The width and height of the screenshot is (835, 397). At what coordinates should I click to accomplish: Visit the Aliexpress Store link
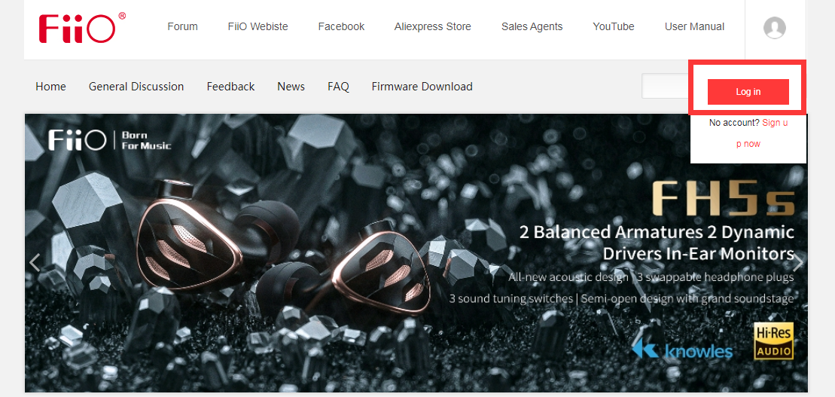(432, 26)
